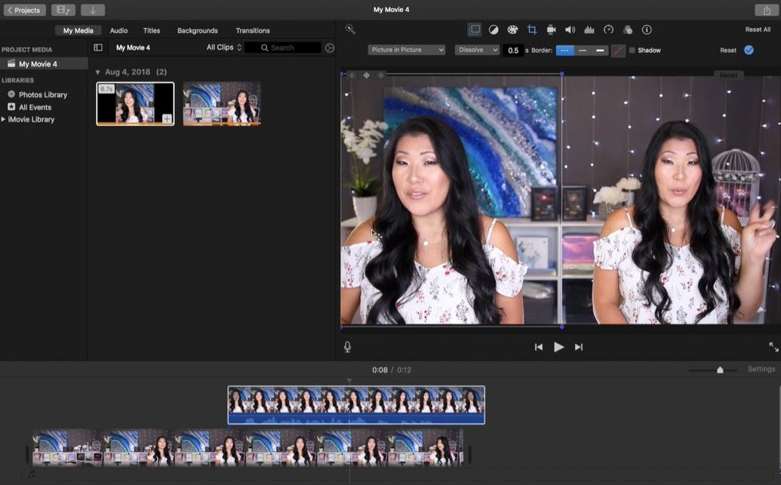The width and height of the screenshot is (781, 485).
Task: Click the voiceover microphone icon
Action: (347, 347)
